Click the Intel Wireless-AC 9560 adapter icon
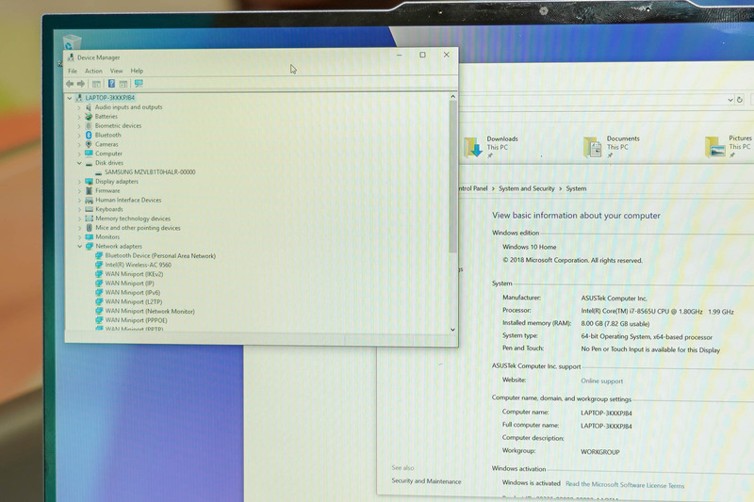The image size is (754, 502). pyautogui.click(x=99, y=265)
